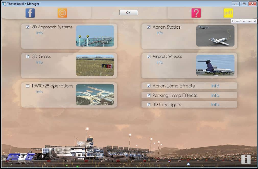Image resolution: width=258 pixels, height=169 pixels.
Task: Open the Facebook page icon
Action: [x=30, y=13]
